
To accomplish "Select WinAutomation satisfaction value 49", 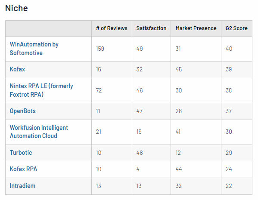I will (140, 49).
